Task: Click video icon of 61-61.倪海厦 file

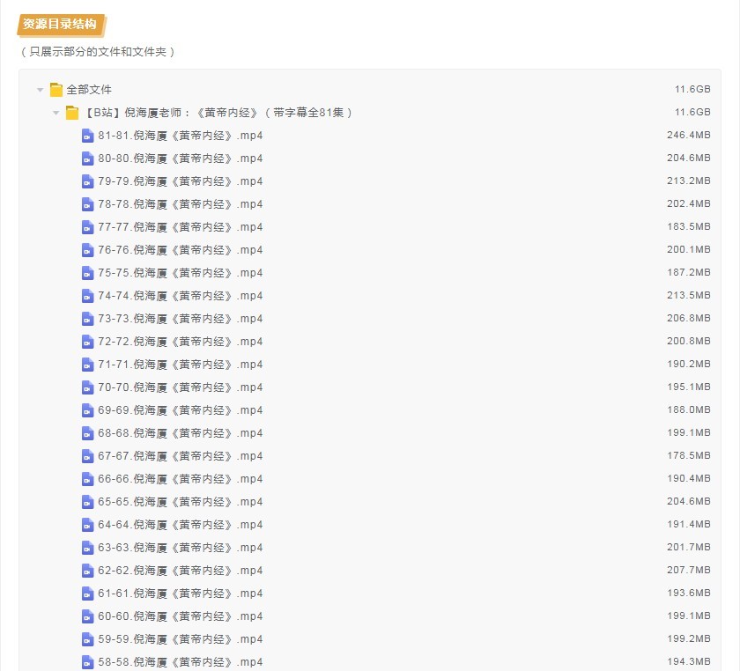Action: (x=88, y=594)
